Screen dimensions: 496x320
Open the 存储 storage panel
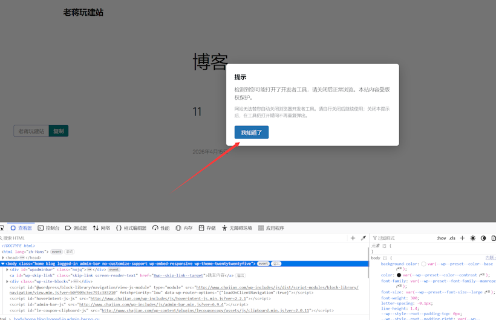pos(207,228)
